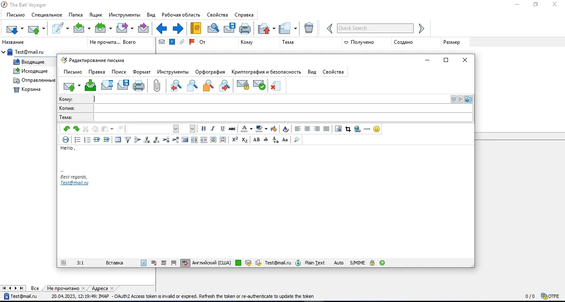This screenshot has width=565, height=302.
Task: Apply subscript formatting
Action: click(244, 140)
